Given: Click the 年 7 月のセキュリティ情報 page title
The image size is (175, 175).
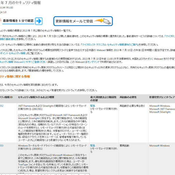Looking at the screenshot, I should pos(20,3).
